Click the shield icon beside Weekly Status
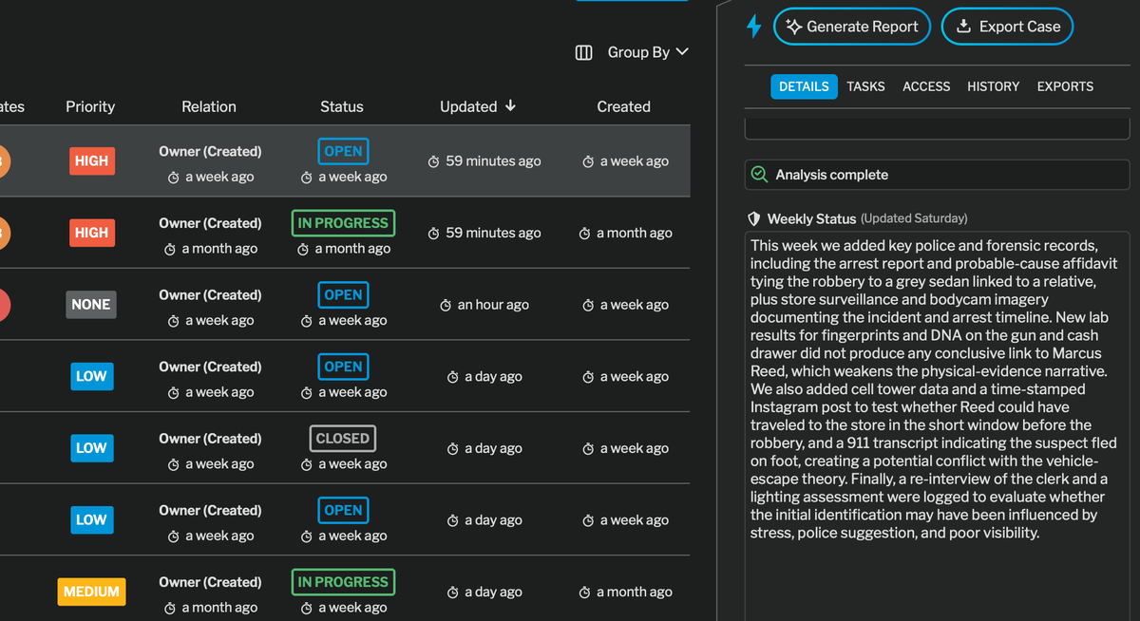Image resolution: width=1140 pixels, height=621 pixels. [x=753, y=217]
